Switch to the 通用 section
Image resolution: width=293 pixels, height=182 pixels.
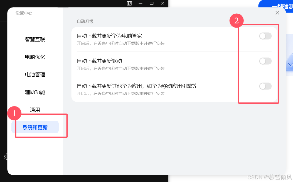pos(35,110)
